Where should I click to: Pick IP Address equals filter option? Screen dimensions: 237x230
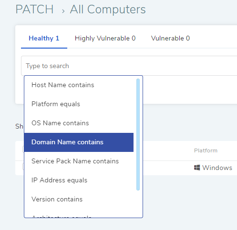(79, 180)
